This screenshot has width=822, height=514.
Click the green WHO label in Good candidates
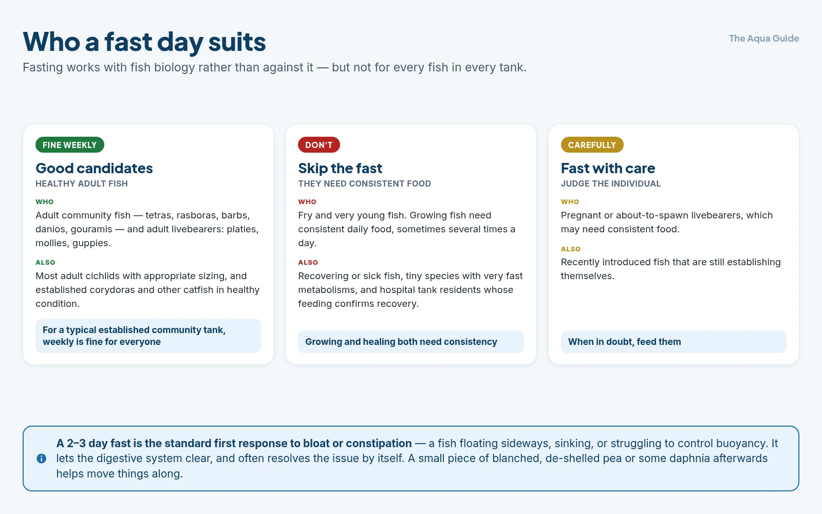(x=45, y=202)
